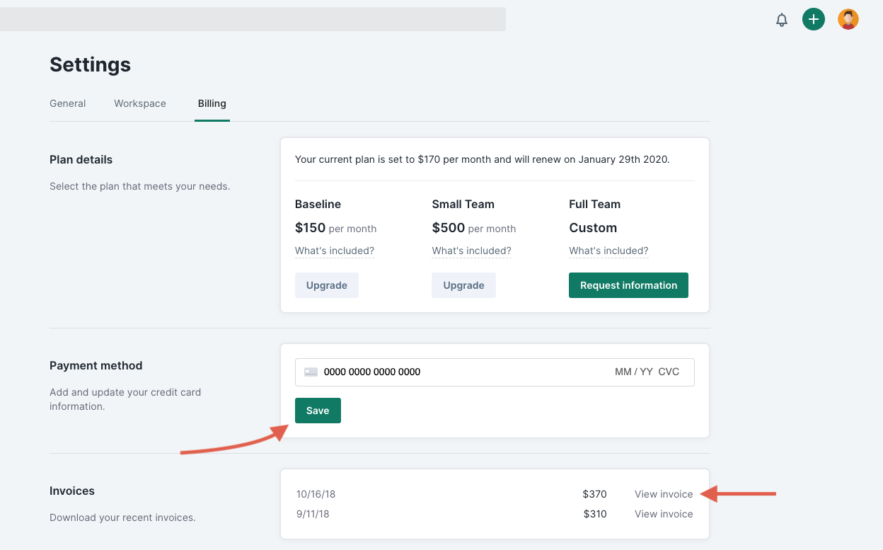The image size is (883, 550).
Task: Click the CVC field
Action: 669,372
